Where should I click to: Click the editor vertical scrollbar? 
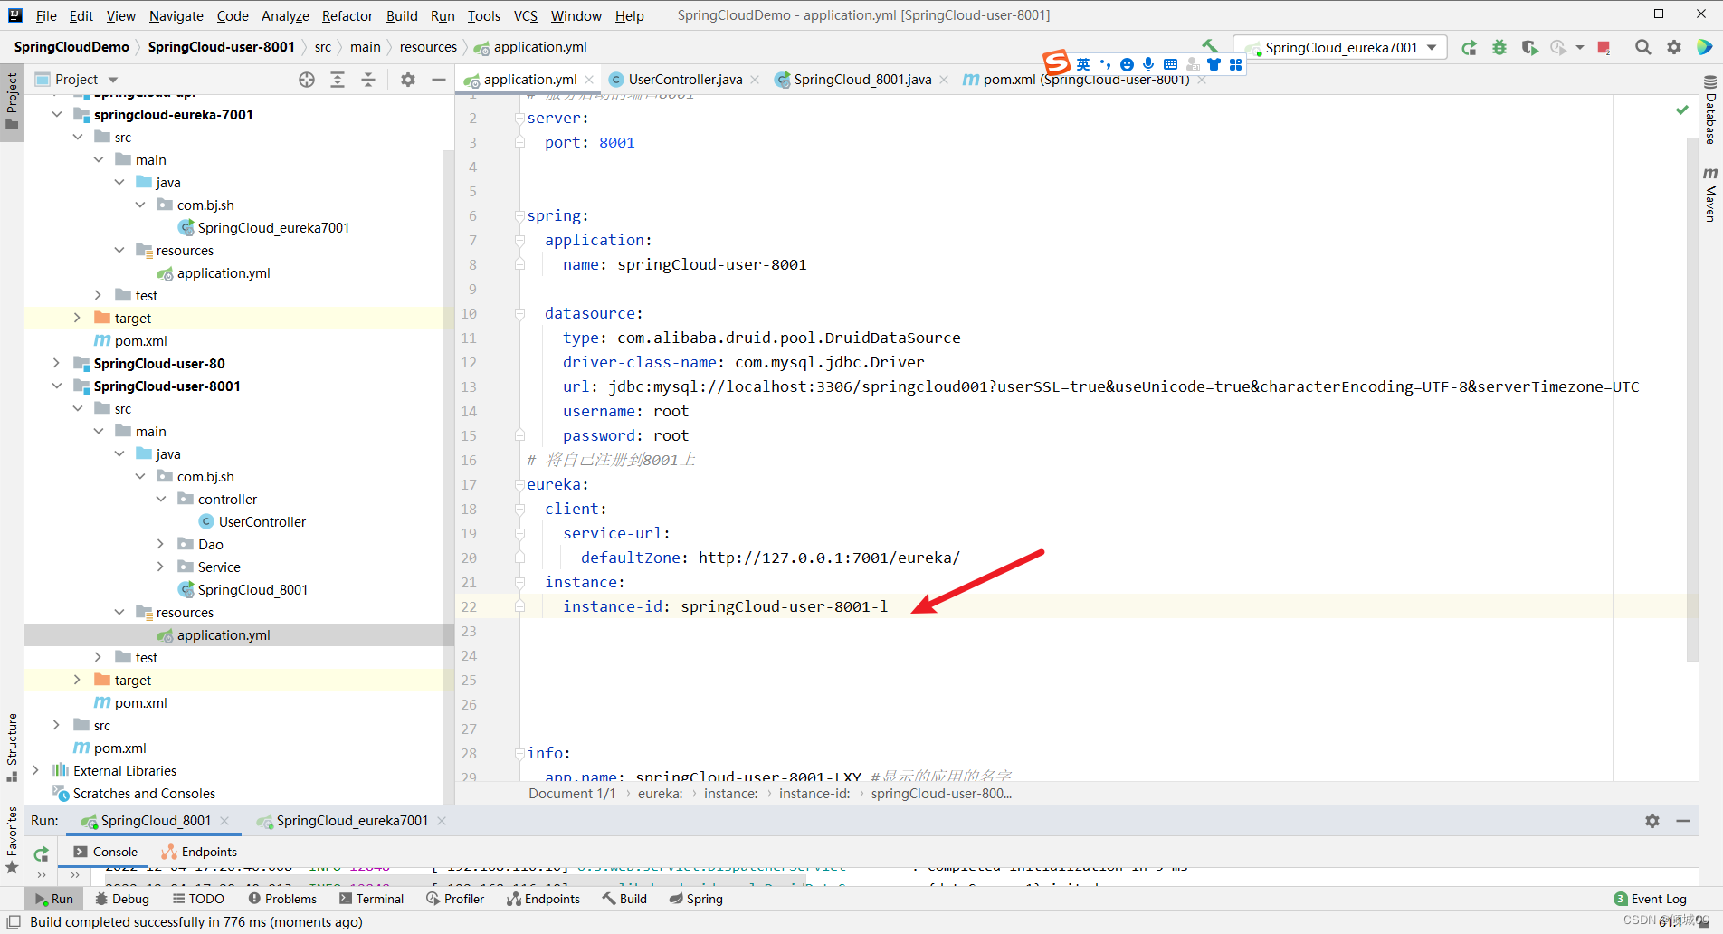click(1692, 398)
